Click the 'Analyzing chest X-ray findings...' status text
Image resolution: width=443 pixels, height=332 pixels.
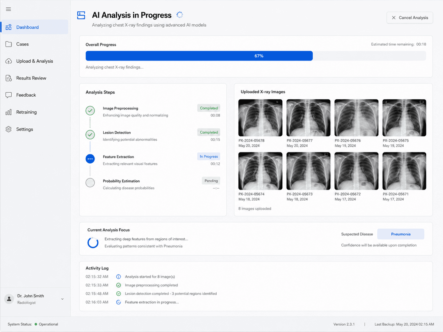point(114,67)
